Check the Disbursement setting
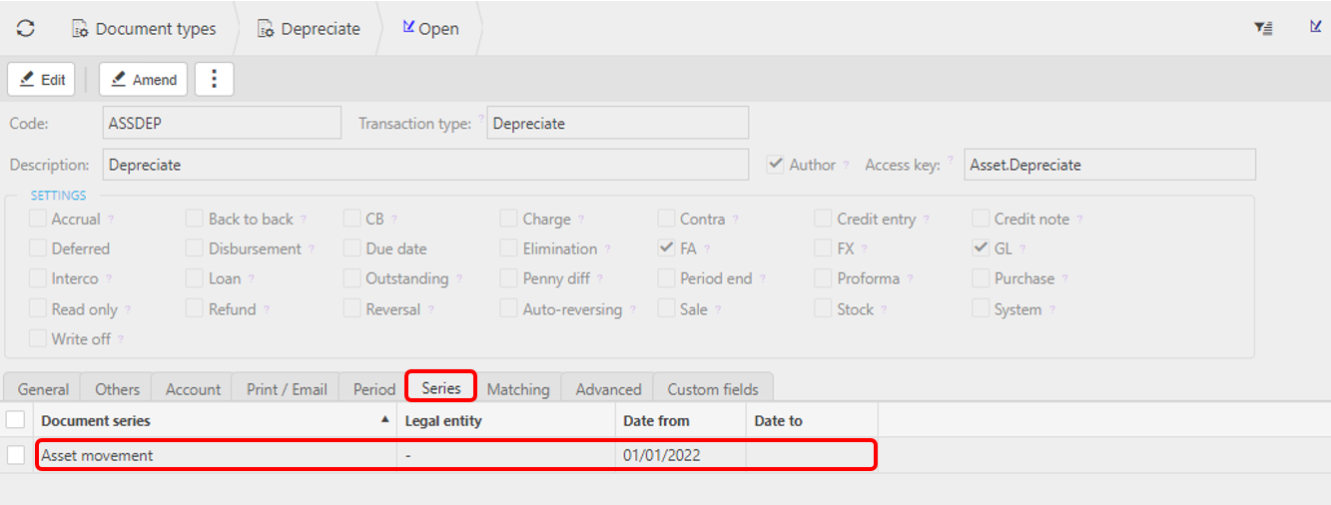The height and width of the screenshot is (505, 1331). click(194, 249)
